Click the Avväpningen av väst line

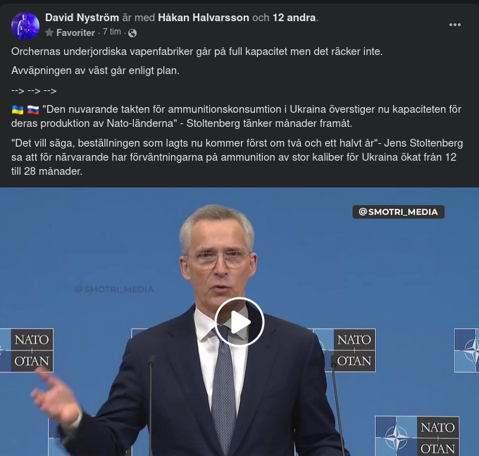(95, 71)
